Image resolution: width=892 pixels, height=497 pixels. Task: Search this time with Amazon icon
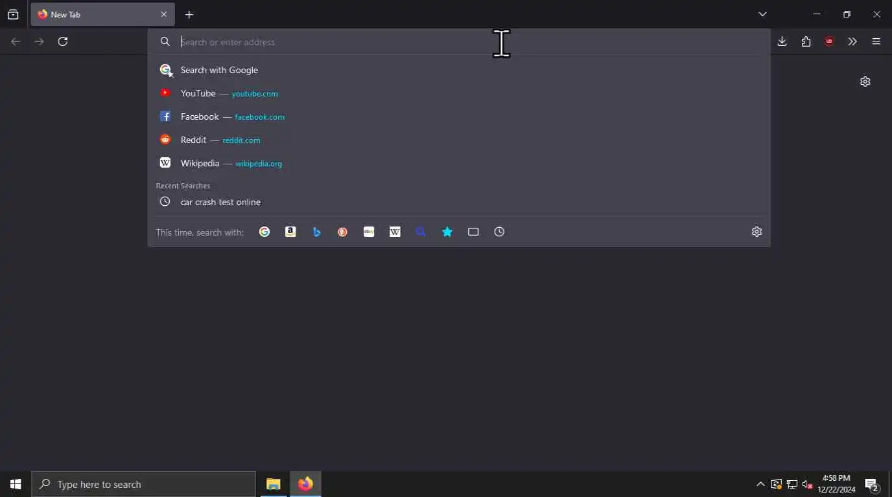[290, 232]
